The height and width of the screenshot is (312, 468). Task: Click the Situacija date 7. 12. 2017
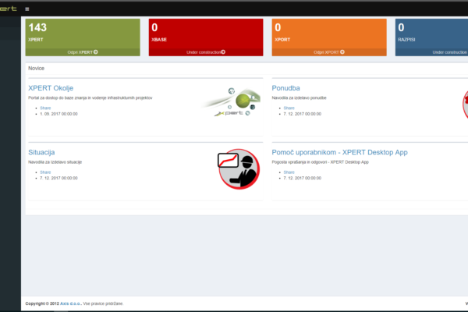tap(58, 179)
